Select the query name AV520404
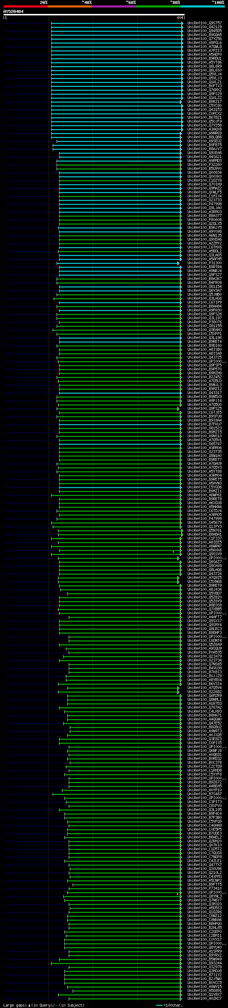This screenshot has height=1008, width=228. 13,12
